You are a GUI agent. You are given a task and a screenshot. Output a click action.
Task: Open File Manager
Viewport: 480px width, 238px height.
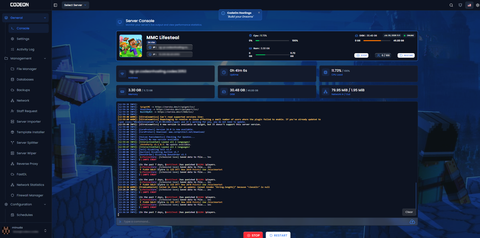29,69
